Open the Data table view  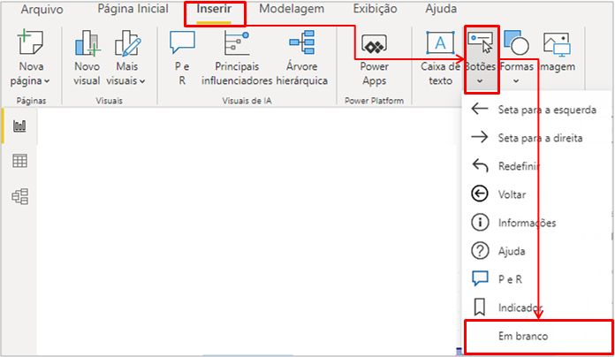click(x=19, y=160)
